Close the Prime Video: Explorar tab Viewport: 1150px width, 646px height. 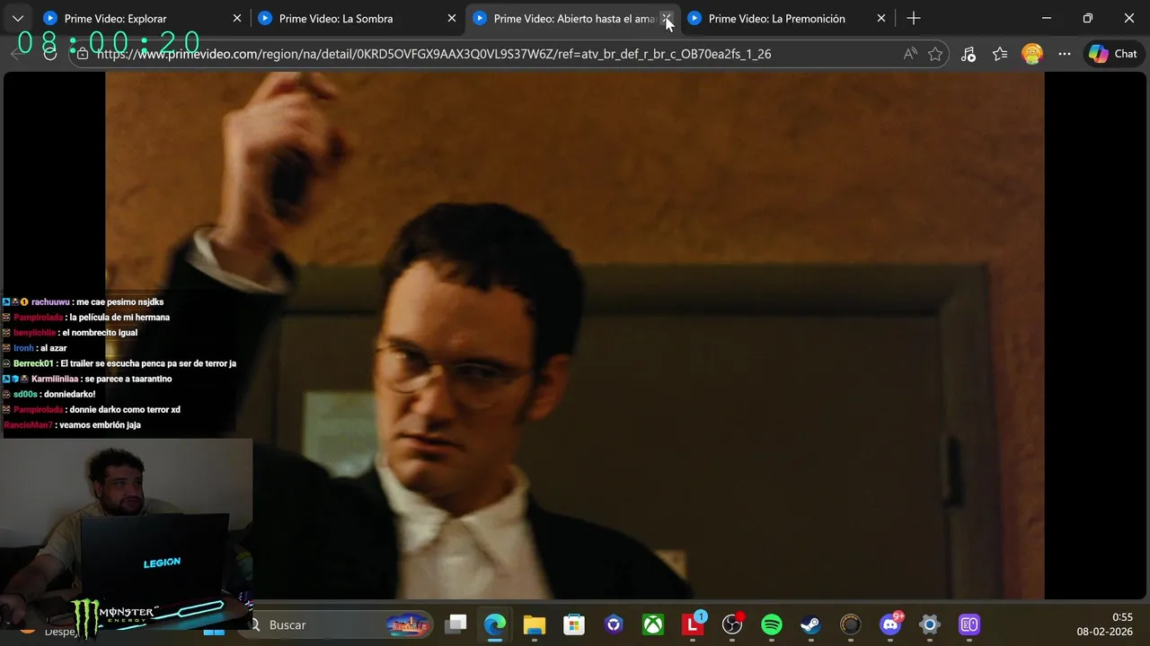coord(237,18)
